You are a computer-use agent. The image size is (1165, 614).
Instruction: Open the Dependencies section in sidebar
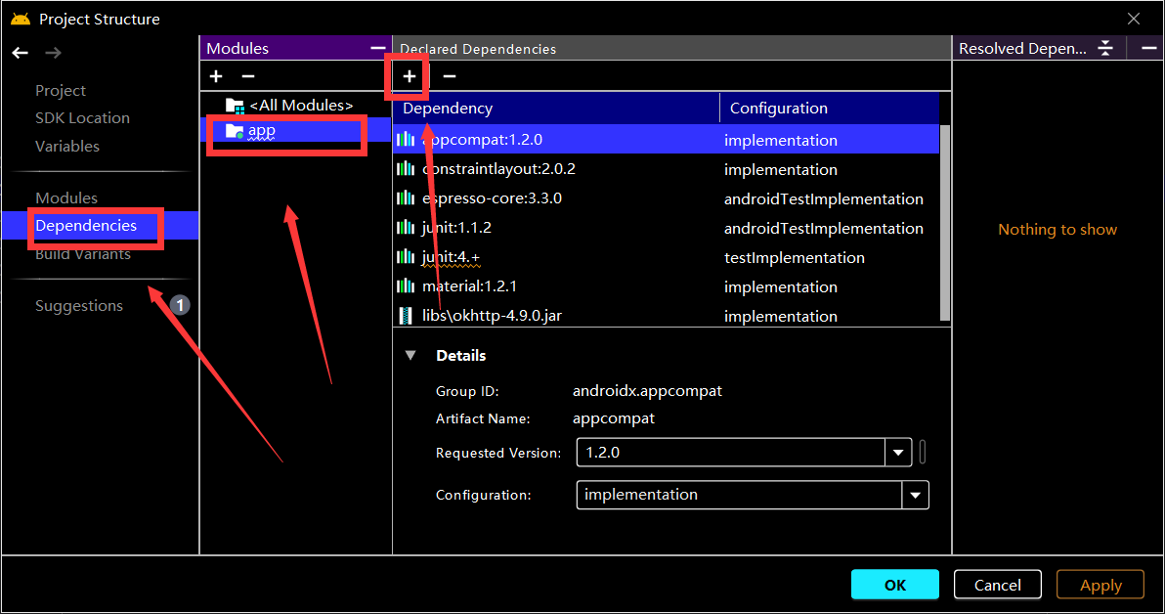click(x=86, y=226)
